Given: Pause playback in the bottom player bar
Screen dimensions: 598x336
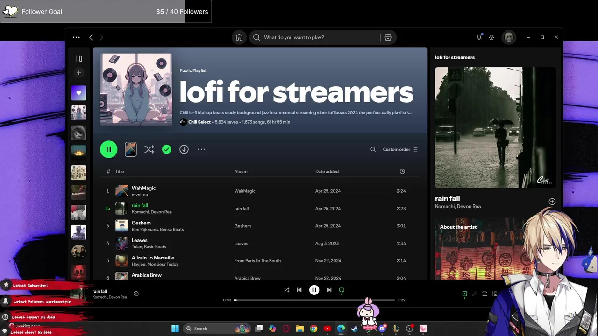Looking at the screenshot, I should click(314, 290).
